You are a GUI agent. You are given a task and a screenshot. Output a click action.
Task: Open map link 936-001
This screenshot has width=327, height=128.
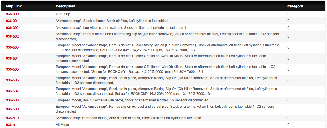coord(12,21)
